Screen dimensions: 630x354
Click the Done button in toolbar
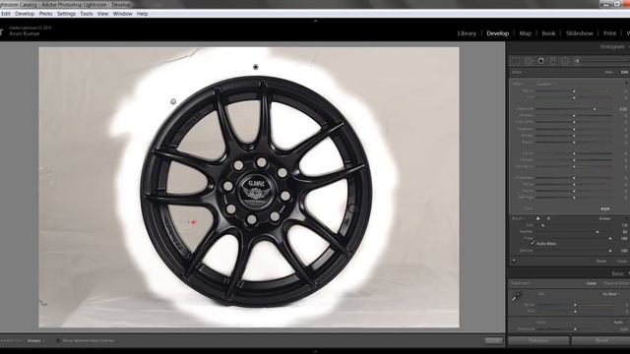click(x=493, y=341)
